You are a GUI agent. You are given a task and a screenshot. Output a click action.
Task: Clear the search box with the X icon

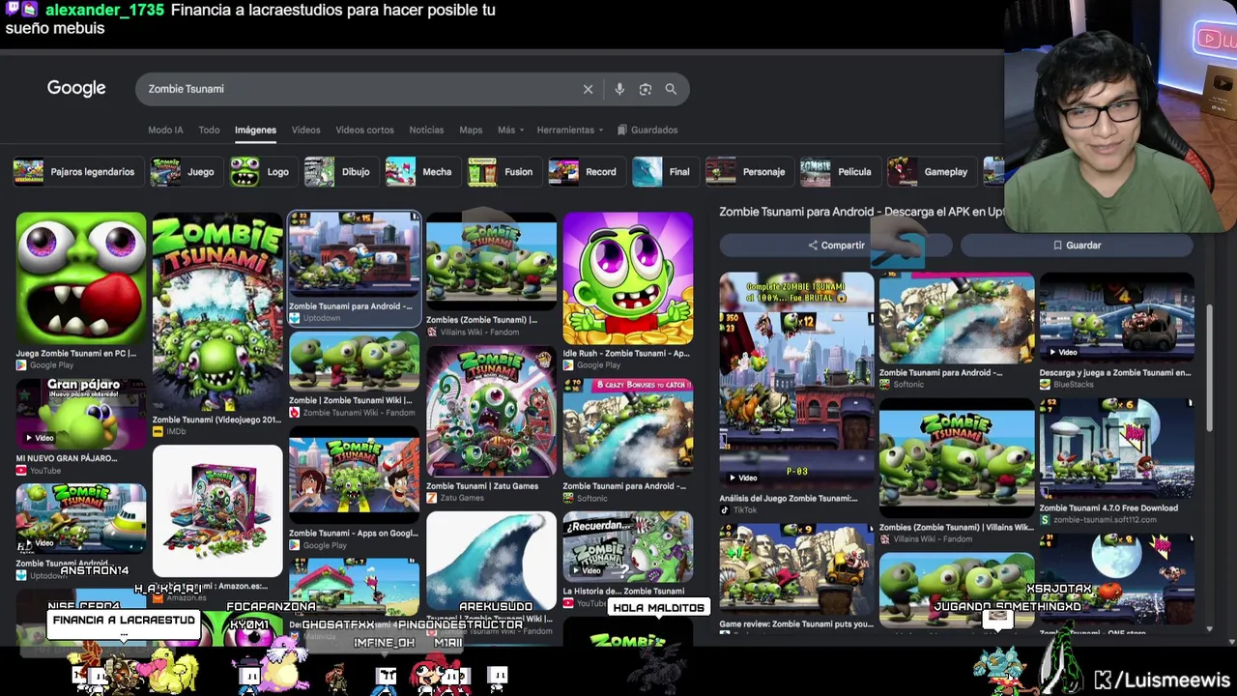(588, 89)
